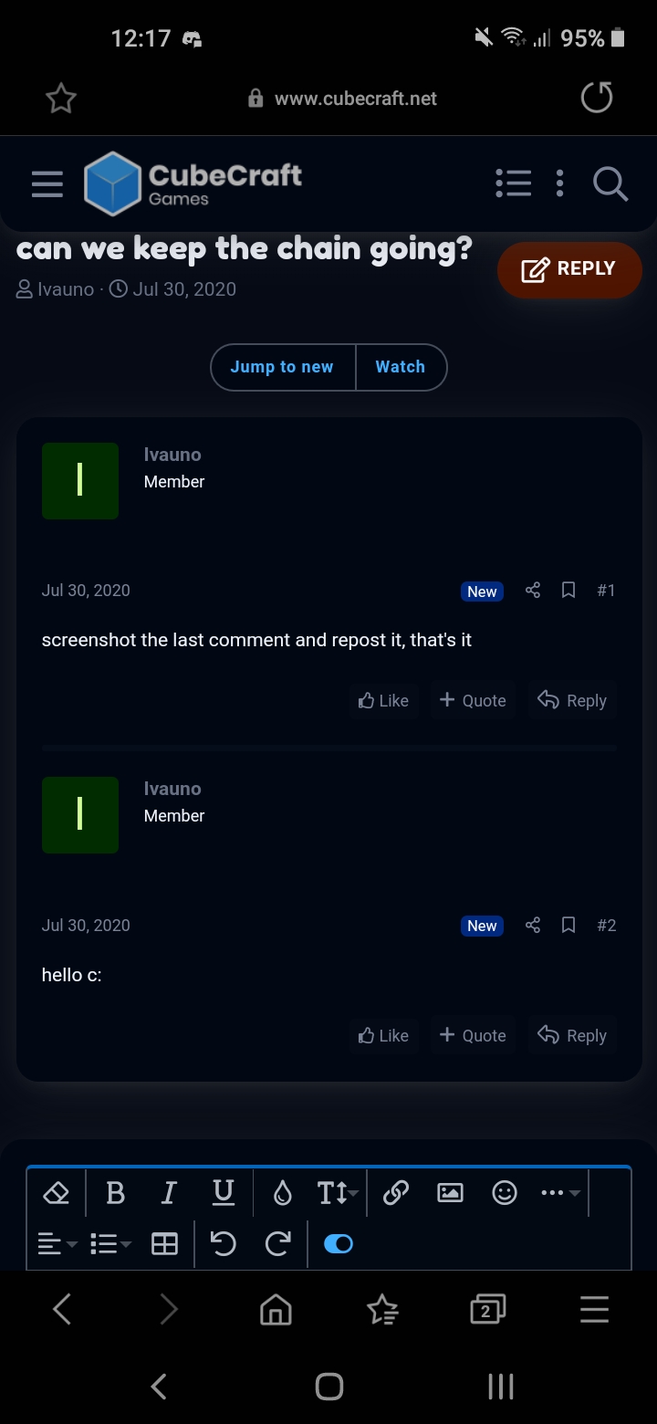Expand the text alignment dropdown
Image resolution: width=657 pixels, height=1424 pixels.
pos(58,1243)
